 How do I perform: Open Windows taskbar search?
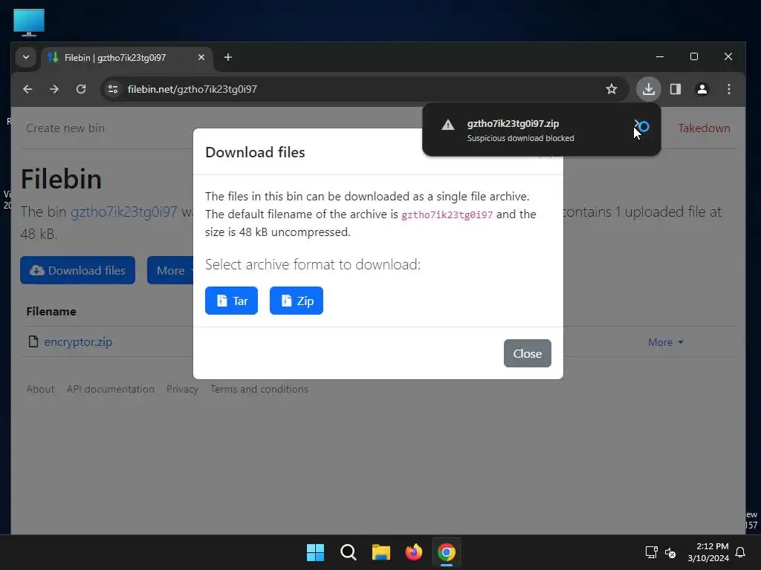tap(348, 552)
